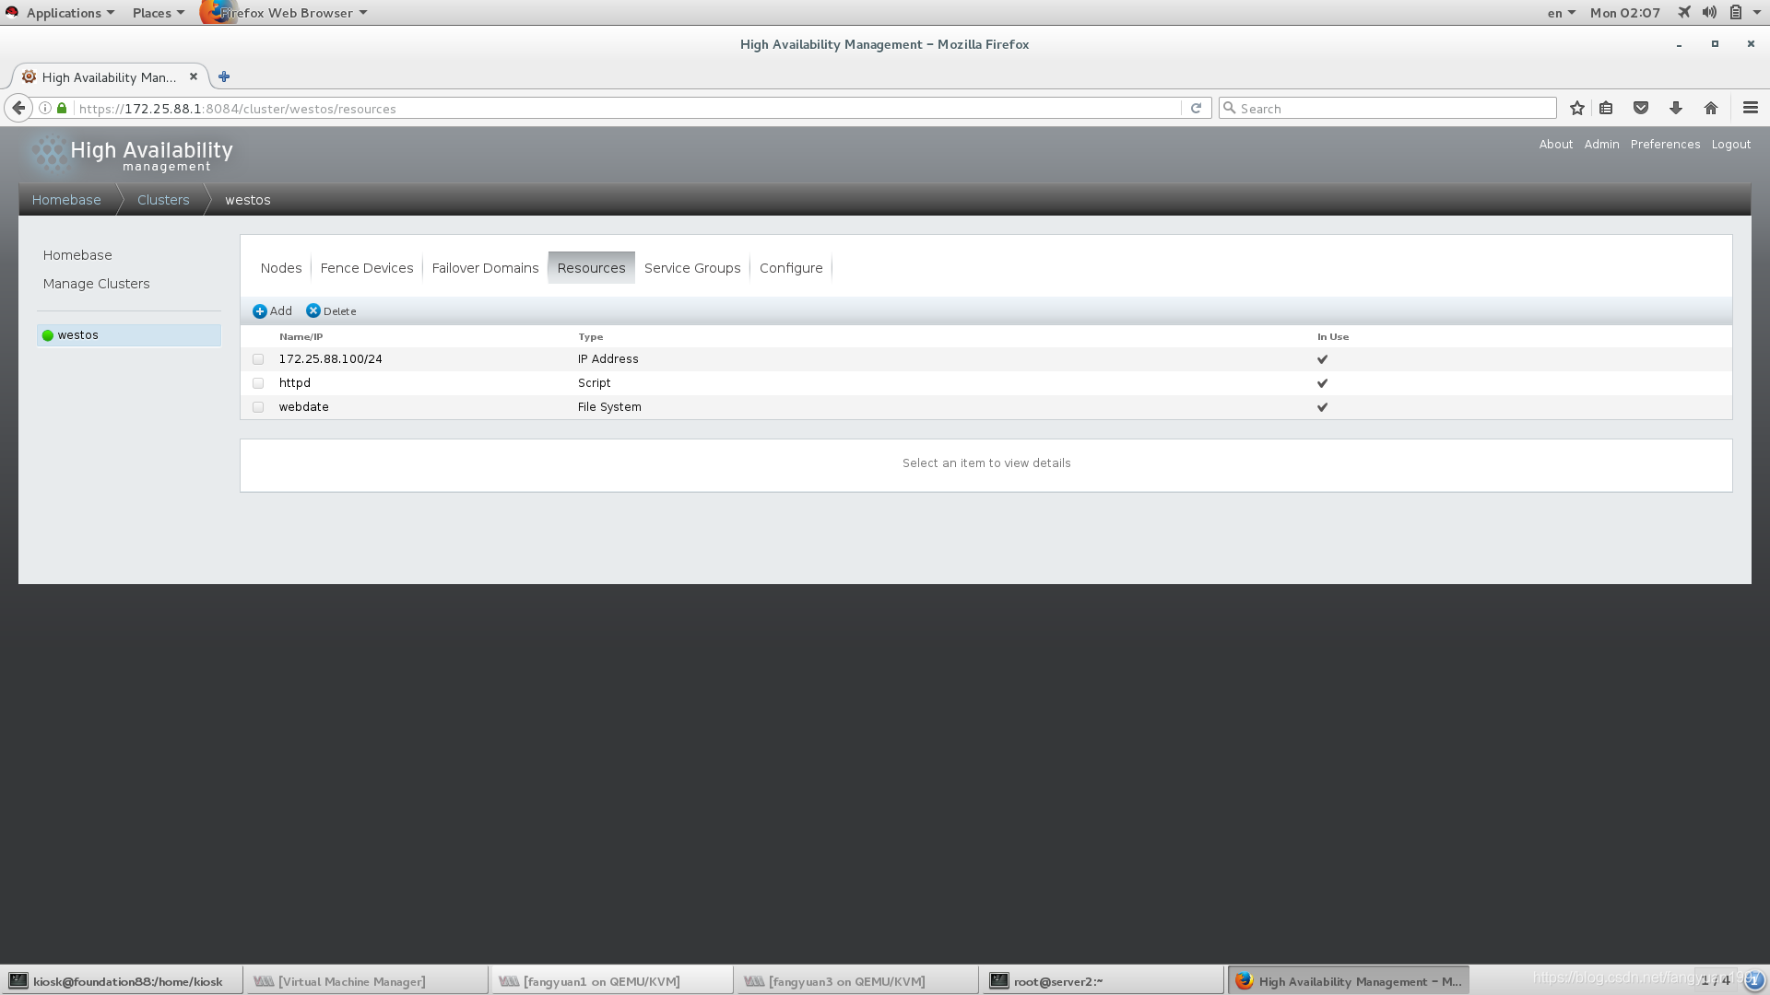Tick the httpd resource checkbox
Image resolution: width=1770 pixels, height=995 pixels.
click(258, 383)
